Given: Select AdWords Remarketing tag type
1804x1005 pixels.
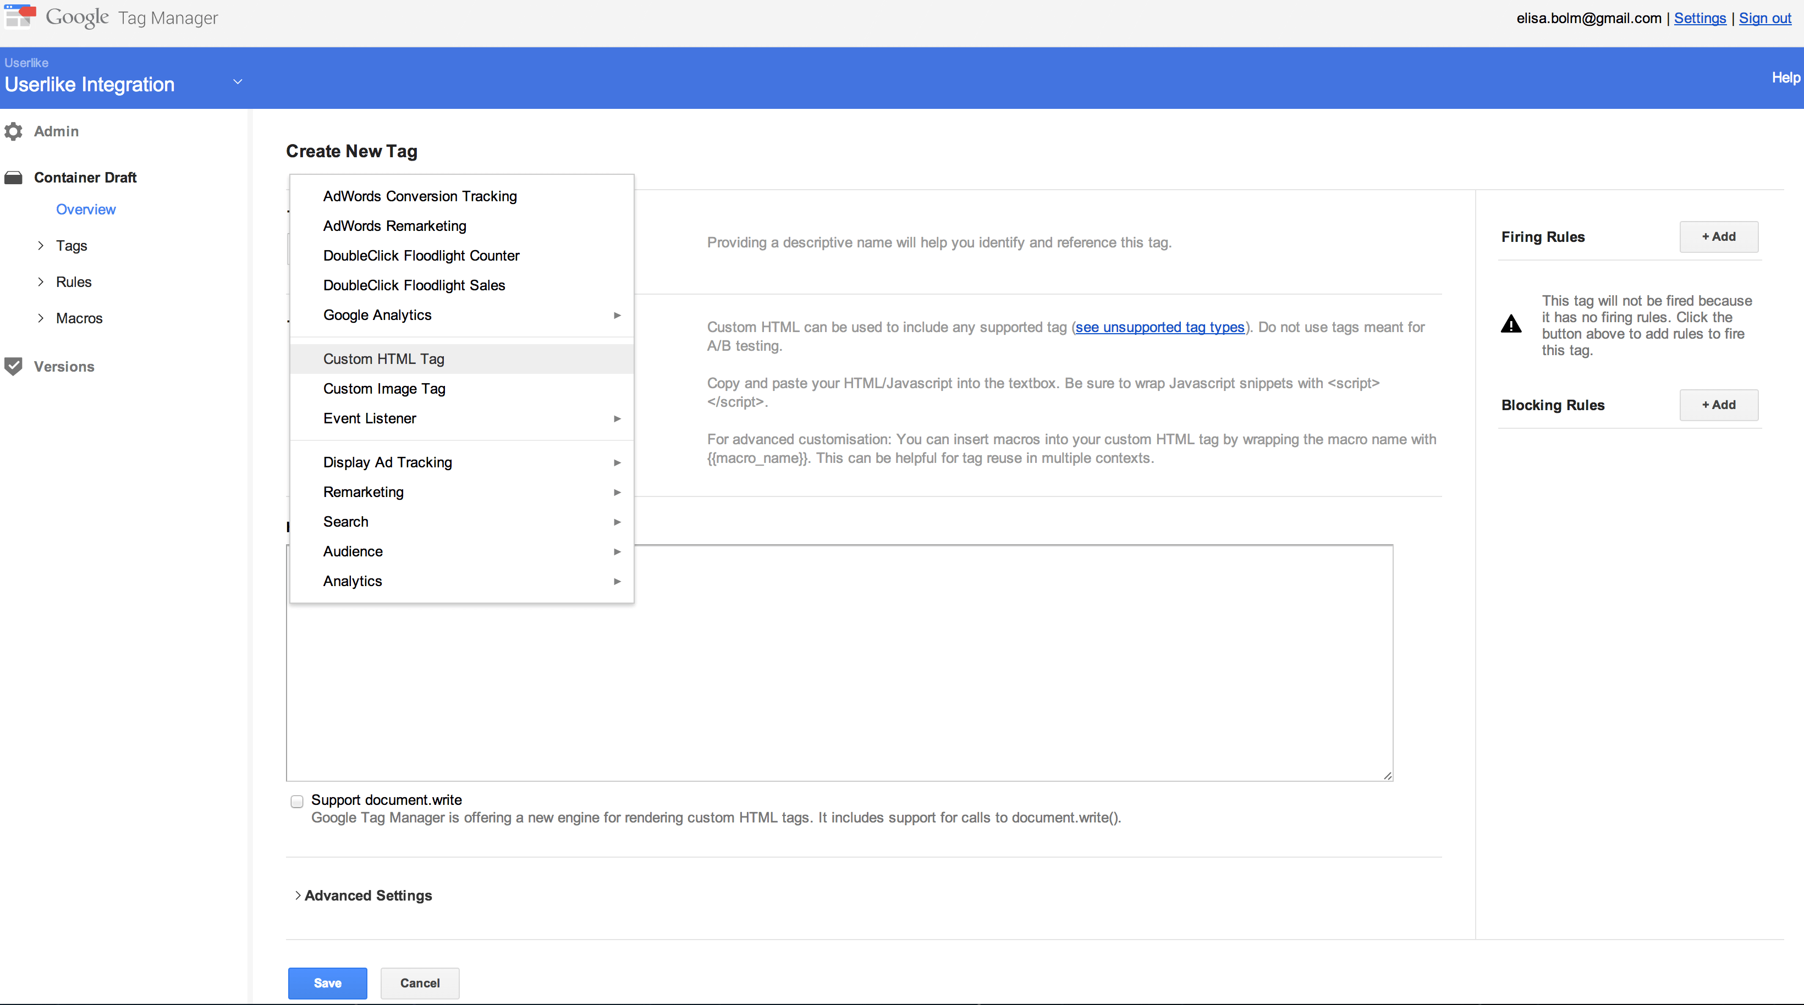Looking at the screenshot, I should pos(461,226).
